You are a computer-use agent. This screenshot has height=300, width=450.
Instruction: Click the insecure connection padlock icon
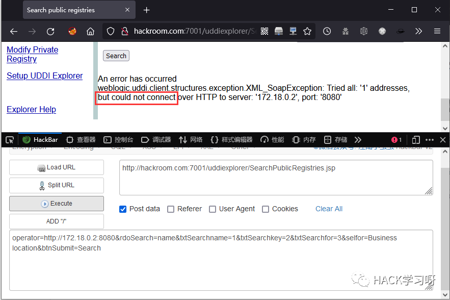(x=124, y=31)
